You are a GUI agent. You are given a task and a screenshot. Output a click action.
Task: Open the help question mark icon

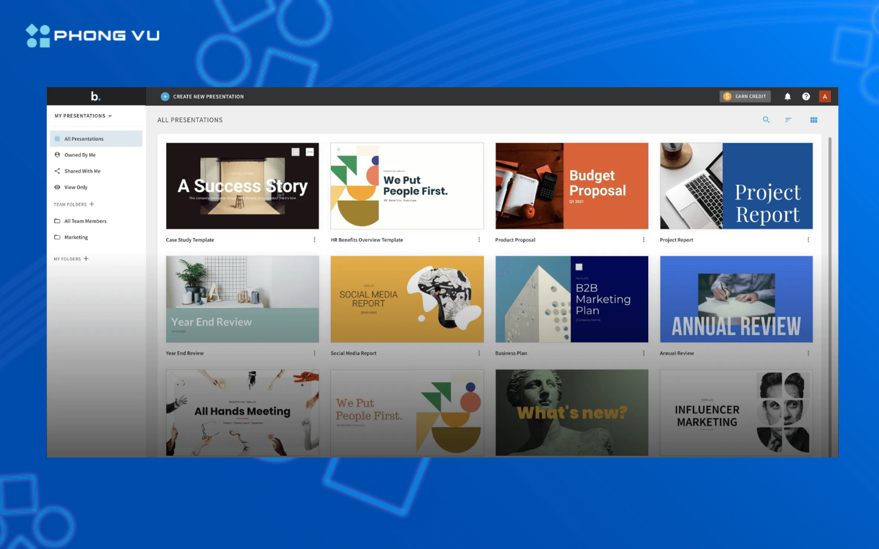click(806, 96)
